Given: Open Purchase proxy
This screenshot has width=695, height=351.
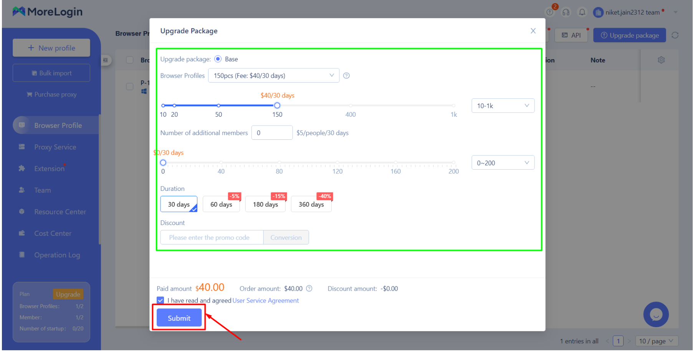Looking at the screenshot, I should (x=51, y=94).
